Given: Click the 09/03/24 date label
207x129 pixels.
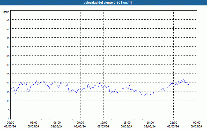Looking at the screenshot, I should coord(196,126).
